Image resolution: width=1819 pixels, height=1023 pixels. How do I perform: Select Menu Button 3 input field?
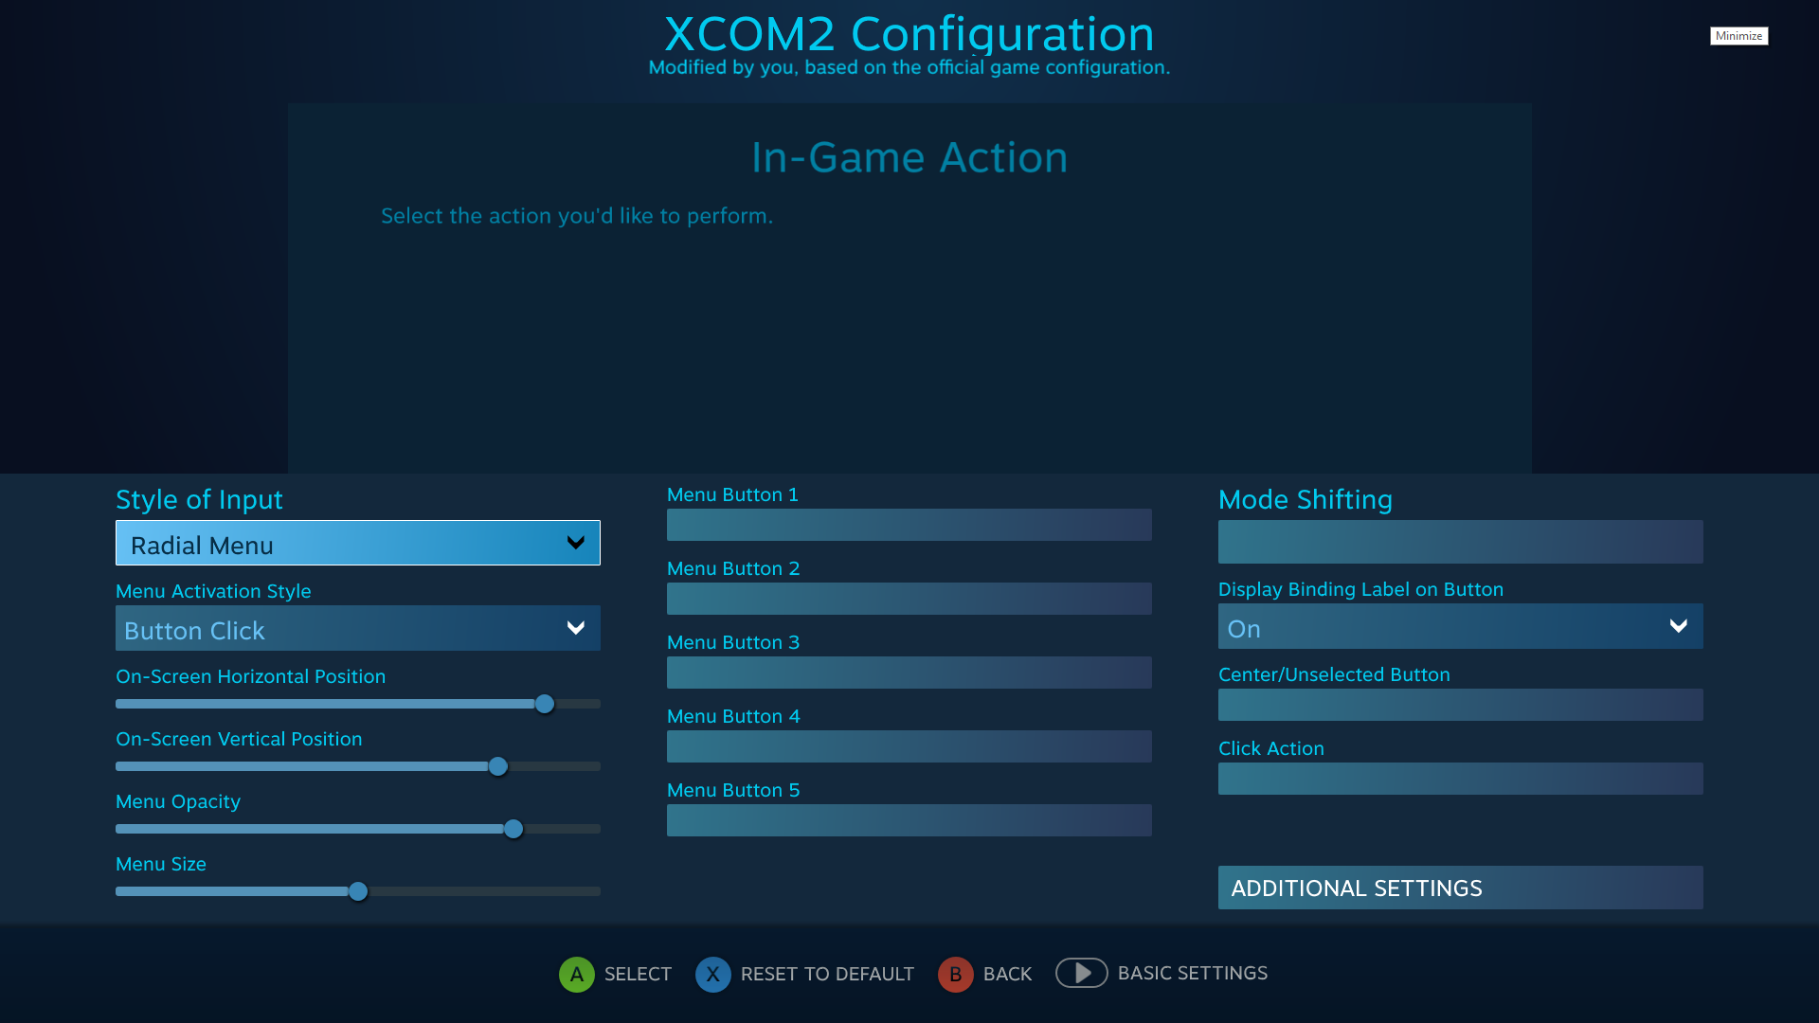coord(909,672)
